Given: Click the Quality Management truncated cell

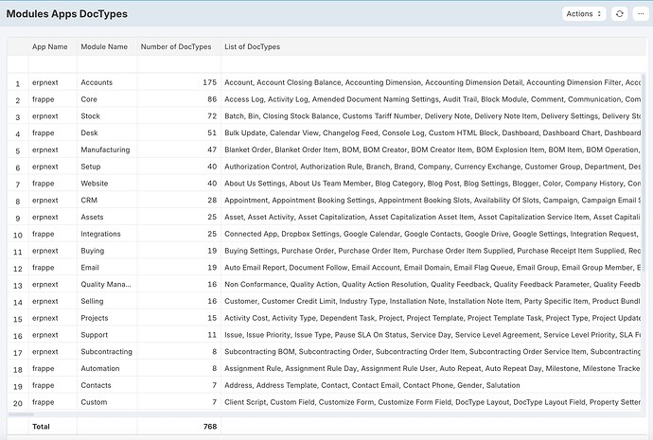Looking at the screenshot, I should (x=105, y=285).
